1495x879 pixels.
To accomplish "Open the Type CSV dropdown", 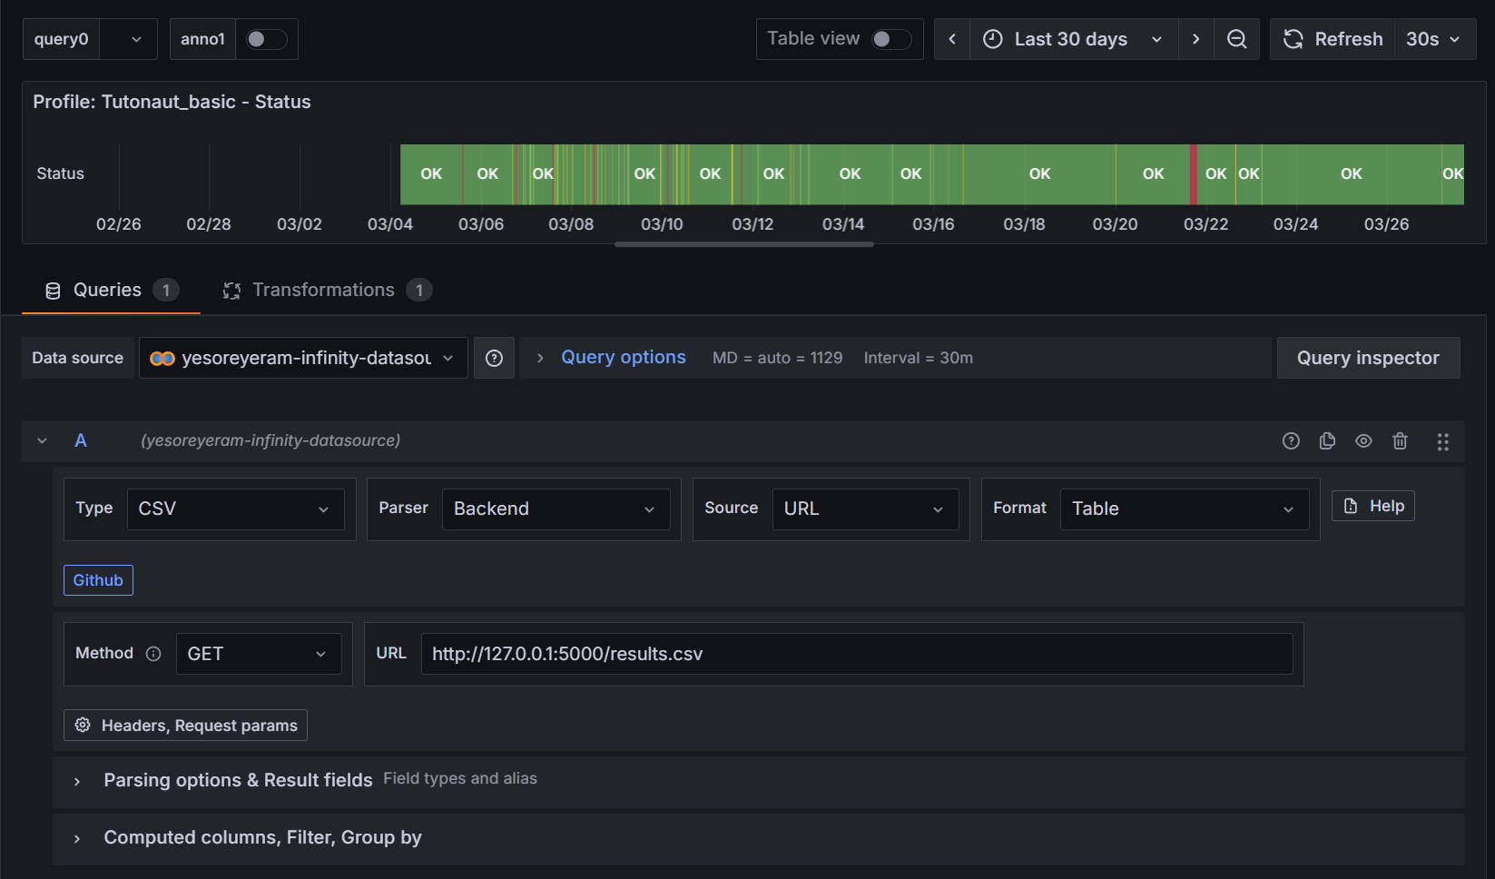I will 235,509.
